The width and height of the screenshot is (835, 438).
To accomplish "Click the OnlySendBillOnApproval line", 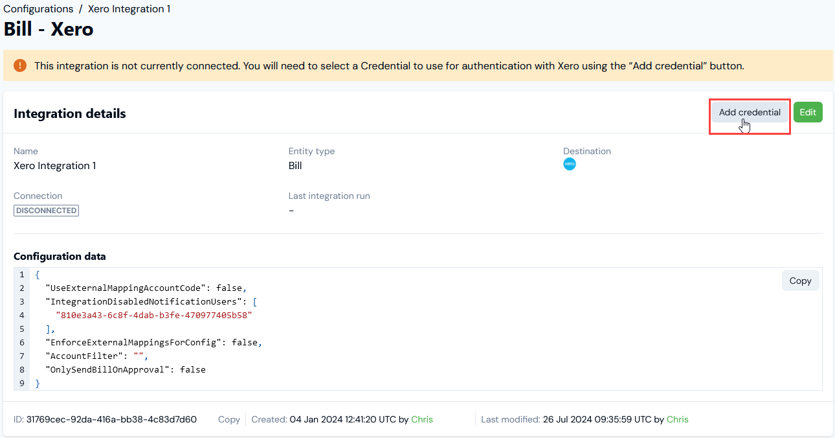I will click(x=126, y=369).
